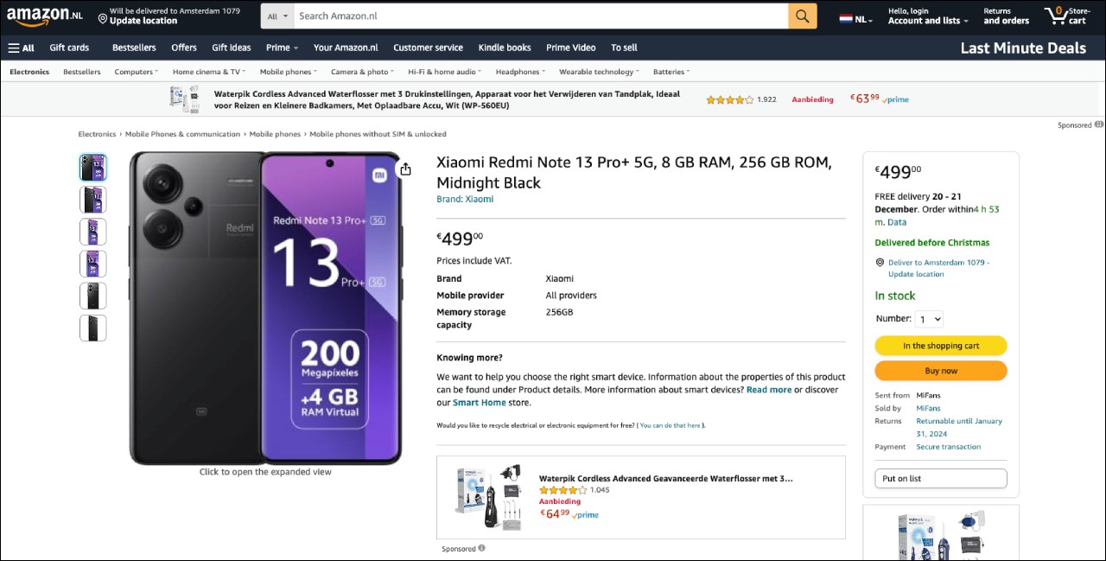Click the search magnifying glass icon
Screen dimensions: 1106x561
point(802,16)
